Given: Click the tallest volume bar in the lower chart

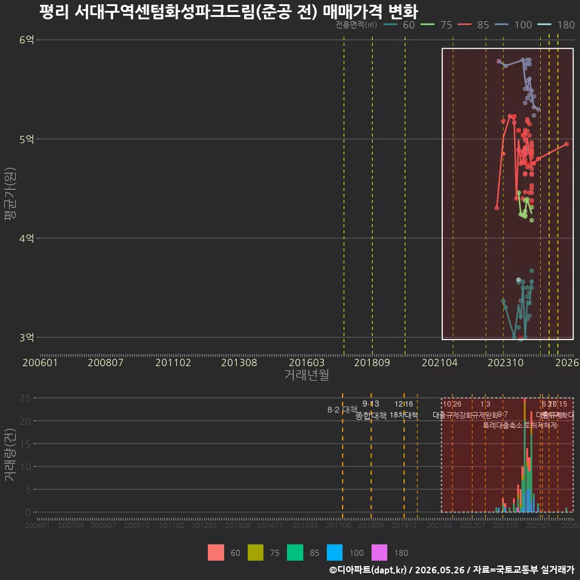Looking at the screenshot, I should coord(524,455).
